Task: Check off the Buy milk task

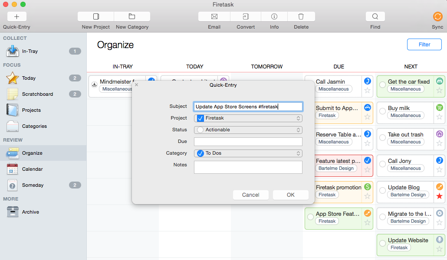Action: [x=383, y=111]
